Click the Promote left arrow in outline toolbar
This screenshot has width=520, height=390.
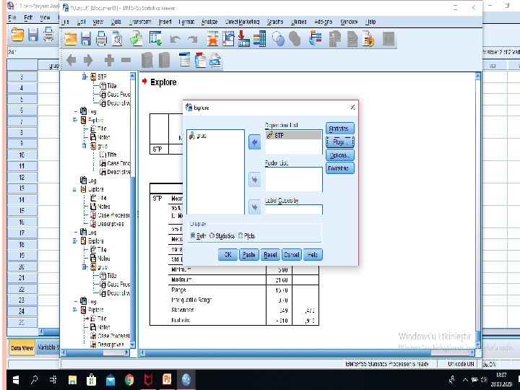71,60
